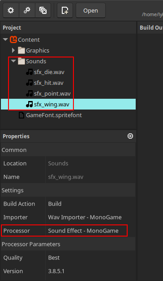163x281 pixels.
Task: Click the music note icon of sfx_wing.wav
Action: pyautogui.click(x=29, y=104)
